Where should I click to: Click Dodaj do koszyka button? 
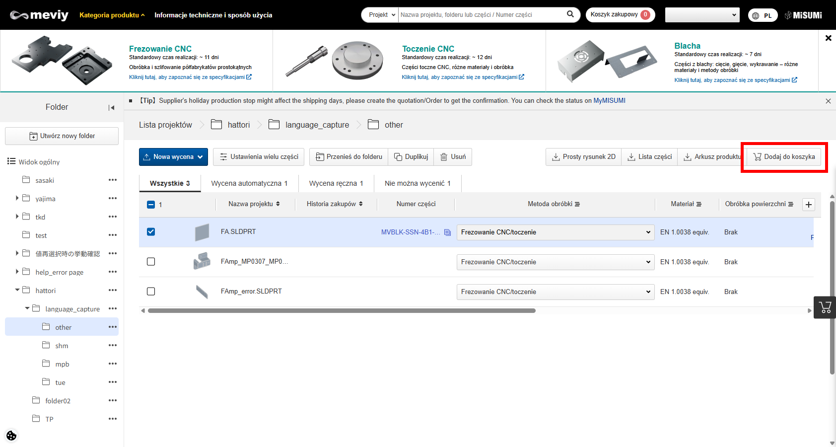pyautogui.click(x=784, y=157)
